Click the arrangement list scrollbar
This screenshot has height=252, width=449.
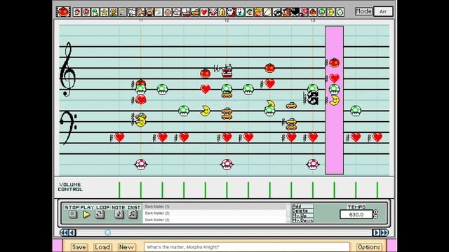click(288, 213)
